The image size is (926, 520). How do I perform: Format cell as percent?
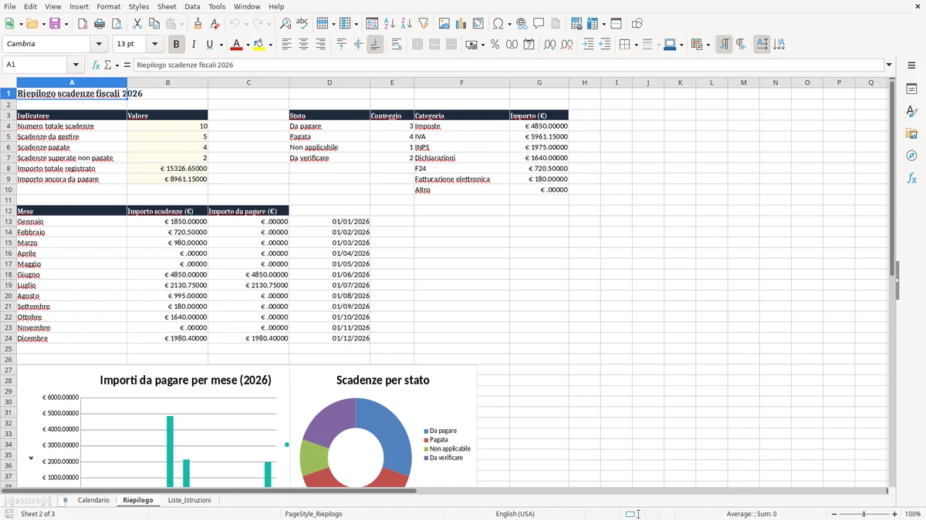[495, 45]
